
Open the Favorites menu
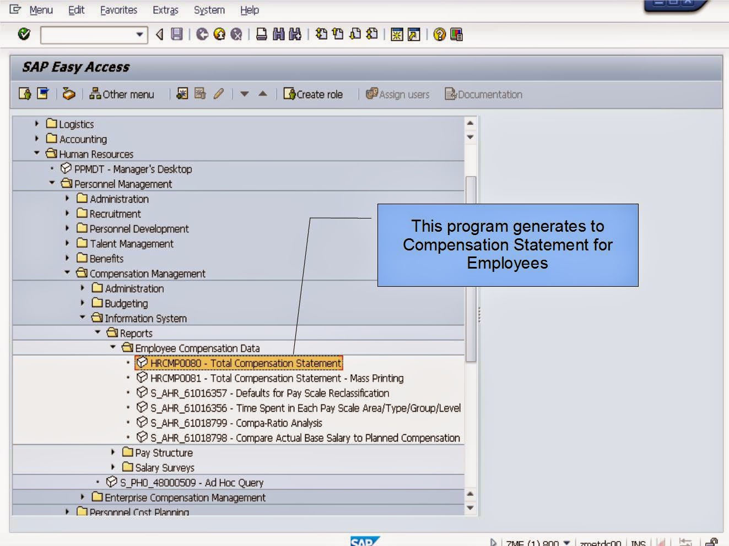tap(118, 10)
